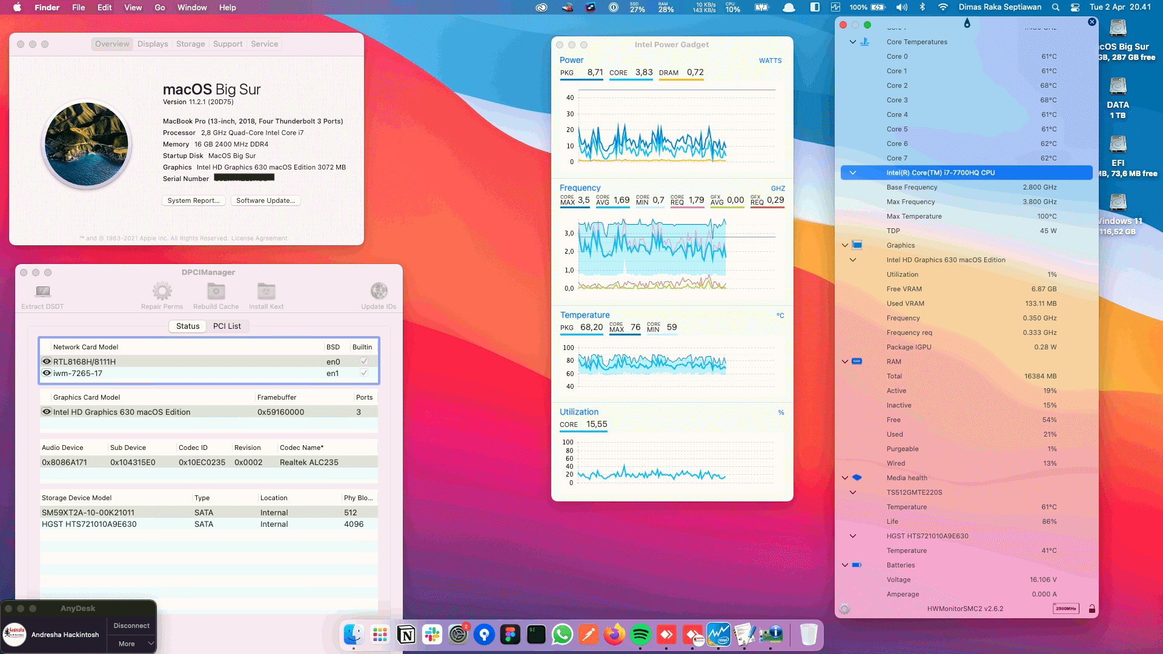Click Rebuild Cache in DPCIManager toolbar
Viewport: 1163px width, 654px height.
click(x=216, y=296)
